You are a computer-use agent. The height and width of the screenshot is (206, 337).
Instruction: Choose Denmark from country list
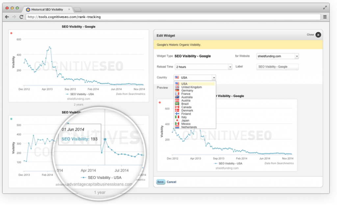pyautogui.click(x=195, y=110)
